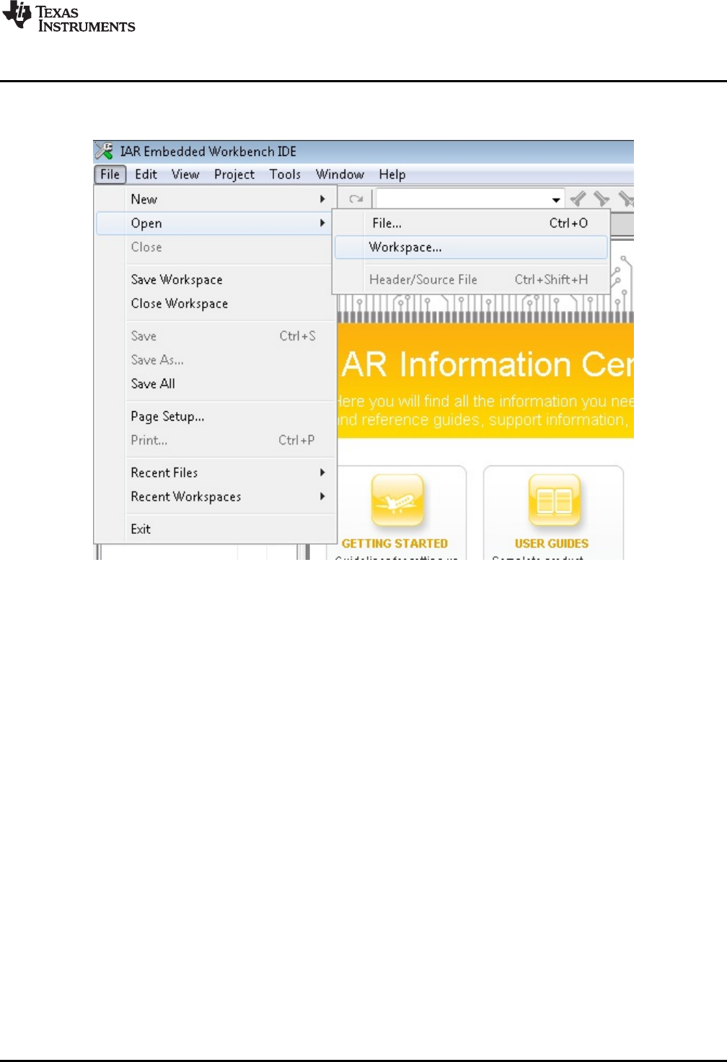The height and width of the screenshot is (1062, 727).
Task: Click the second find toolbar icon after the combo box
Action: (x=602, y=199)
